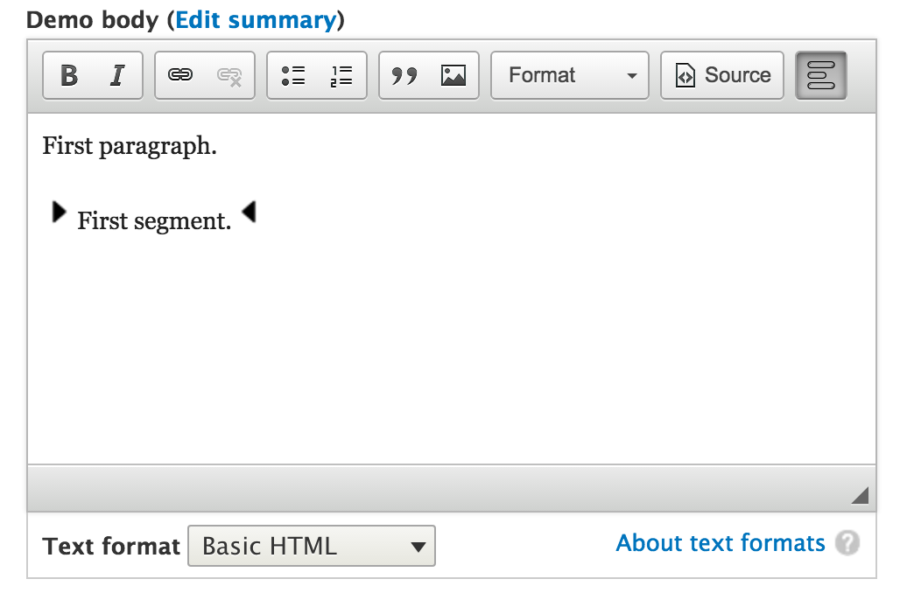Click the segment start triangle marker
The image size is (907, 593).
[59, 212]
